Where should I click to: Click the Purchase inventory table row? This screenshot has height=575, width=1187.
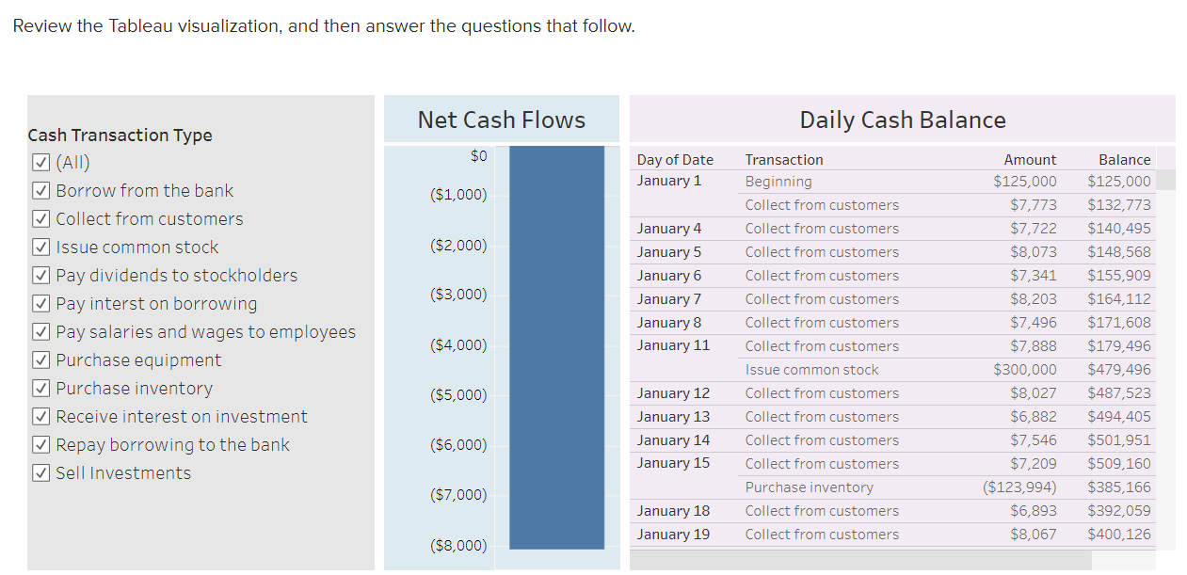pos(847,487)
